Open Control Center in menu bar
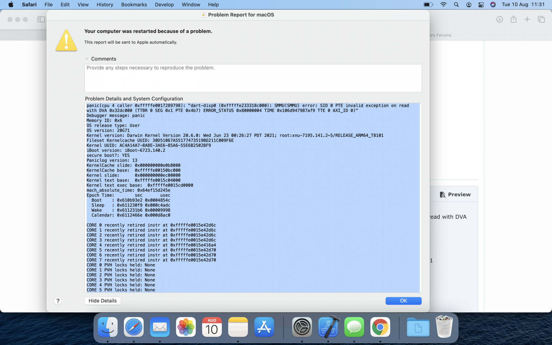This screenshot has height=345, width=552. click(481, 5)
